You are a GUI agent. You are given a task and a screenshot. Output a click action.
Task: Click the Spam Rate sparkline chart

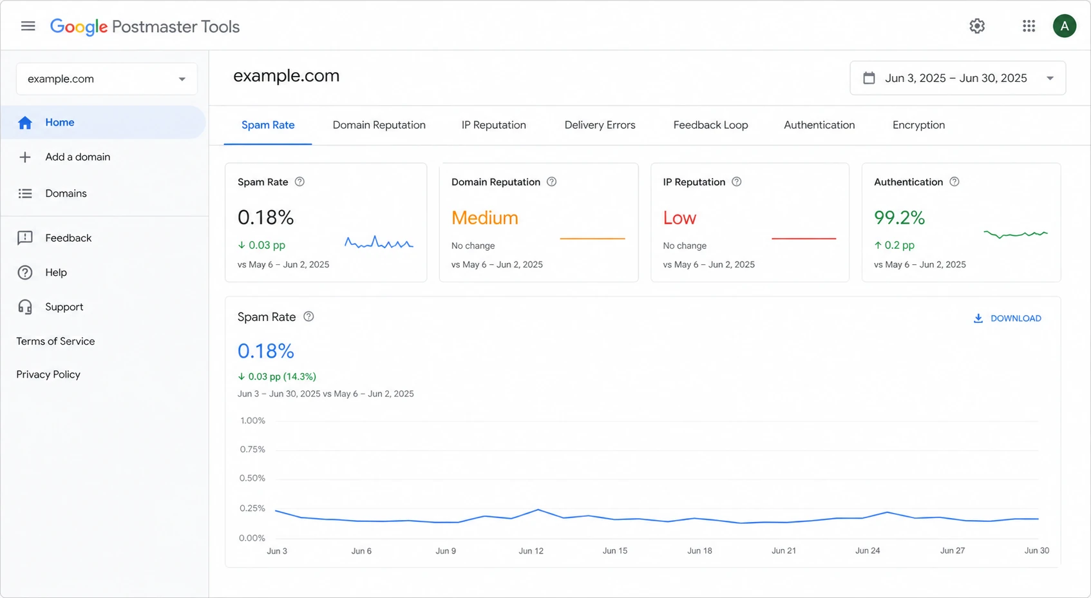pos(379,242)
